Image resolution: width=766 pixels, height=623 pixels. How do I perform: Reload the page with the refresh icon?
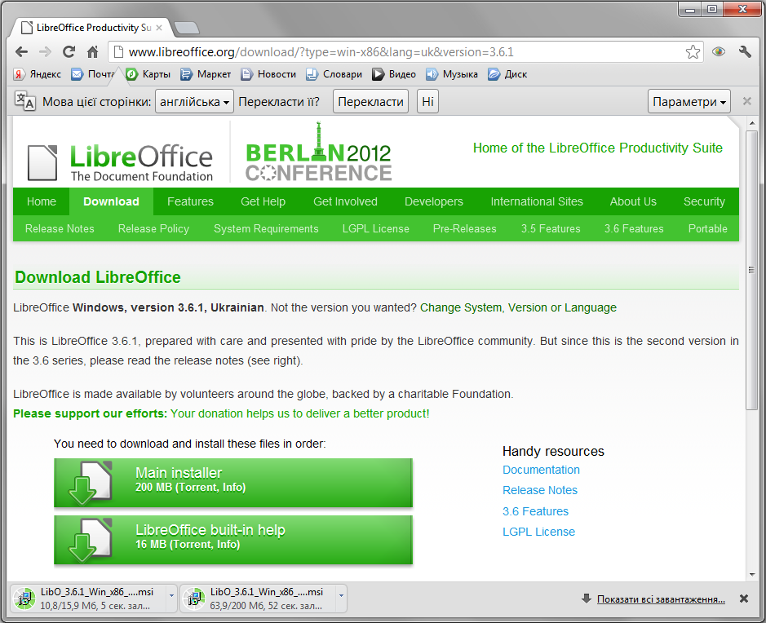point(69,51)
